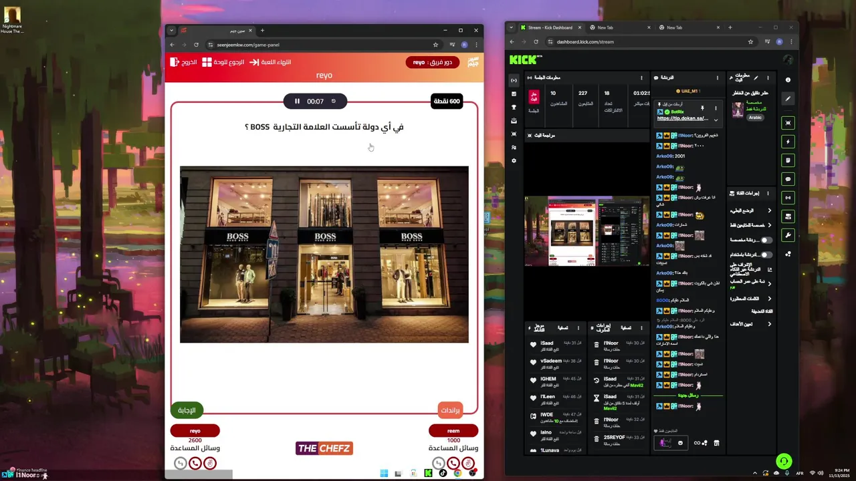Click the reyo team name button
The image size is (856, 481).
pyautogui.click(x=195, y=431)
